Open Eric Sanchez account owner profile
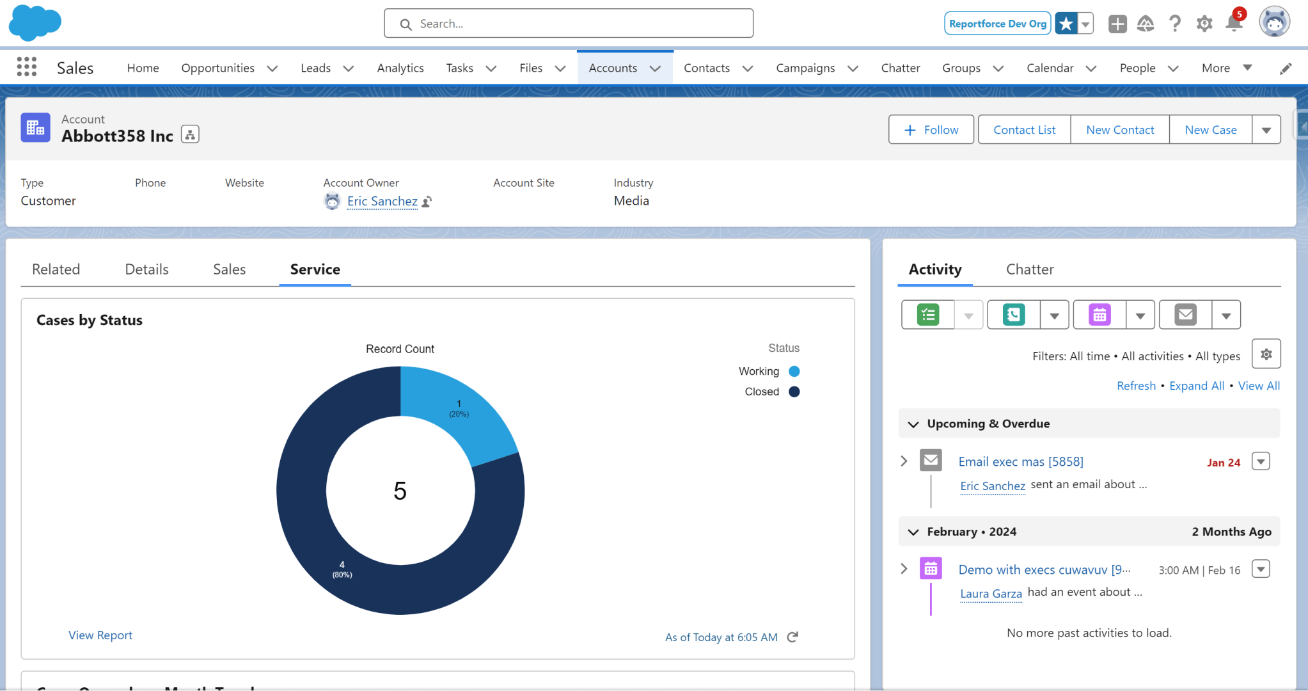1308x691 pixels. [381, 201]
